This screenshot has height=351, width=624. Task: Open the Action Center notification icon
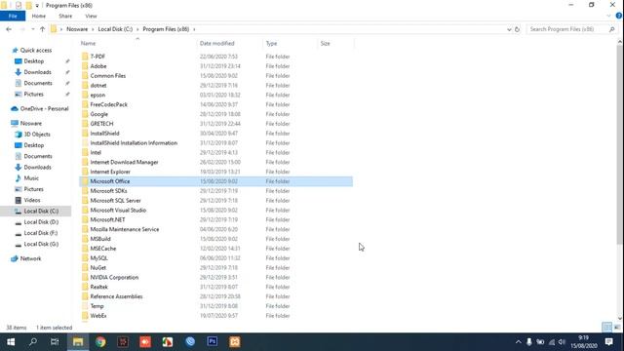tap(608, 342)
